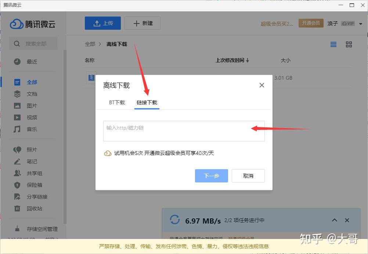The height and width of the screenshot is (254, 368).
Task: Click the sidebar vertical scrollbar
Action: pyautogui.click(x=65, y=137)
